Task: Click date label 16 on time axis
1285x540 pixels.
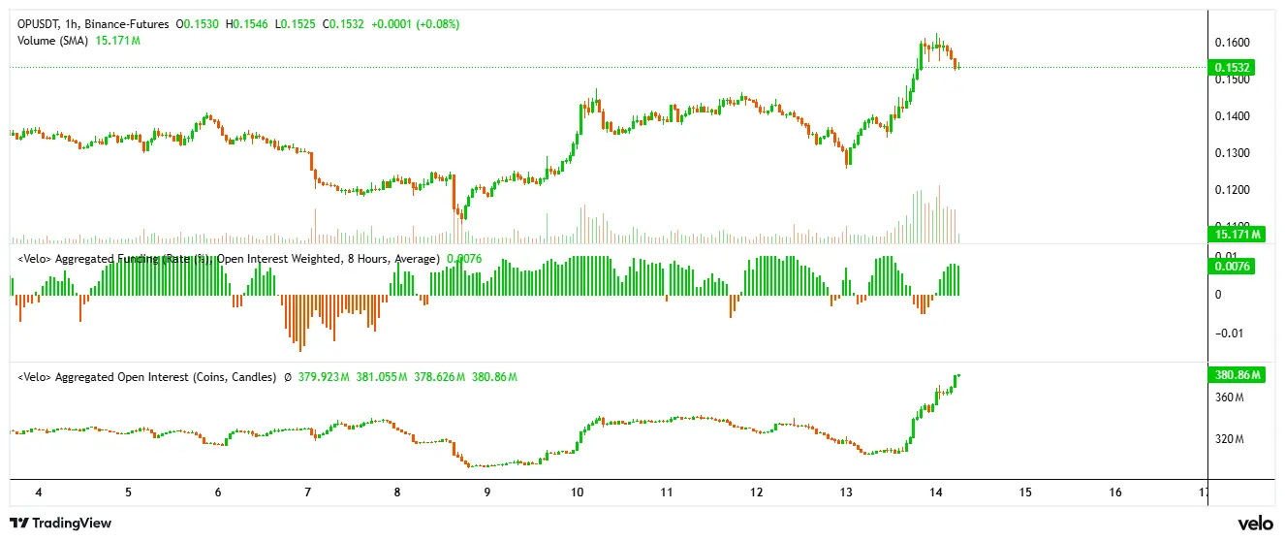Action: [1115, 492]
